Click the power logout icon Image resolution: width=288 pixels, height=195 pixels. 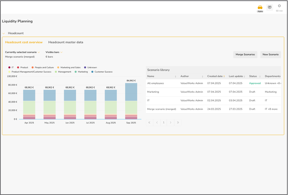[x=279, y=6]
